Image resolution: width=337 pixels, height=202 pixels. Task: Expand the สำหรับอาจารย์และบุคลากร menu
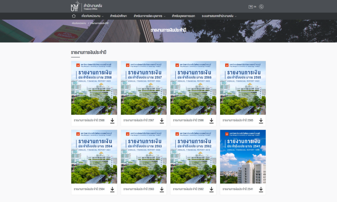tap(149, 16)
